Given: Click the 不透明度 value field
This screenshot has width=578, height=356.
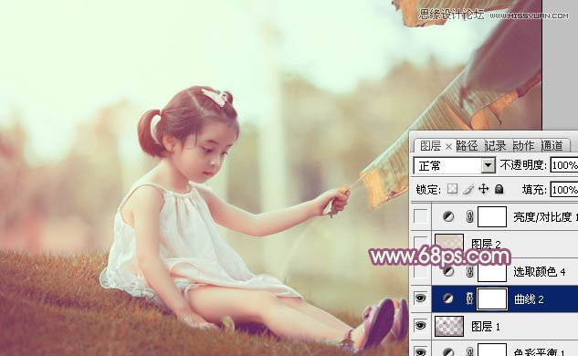Looking at the screenshot, I should [x=564, y=165].
